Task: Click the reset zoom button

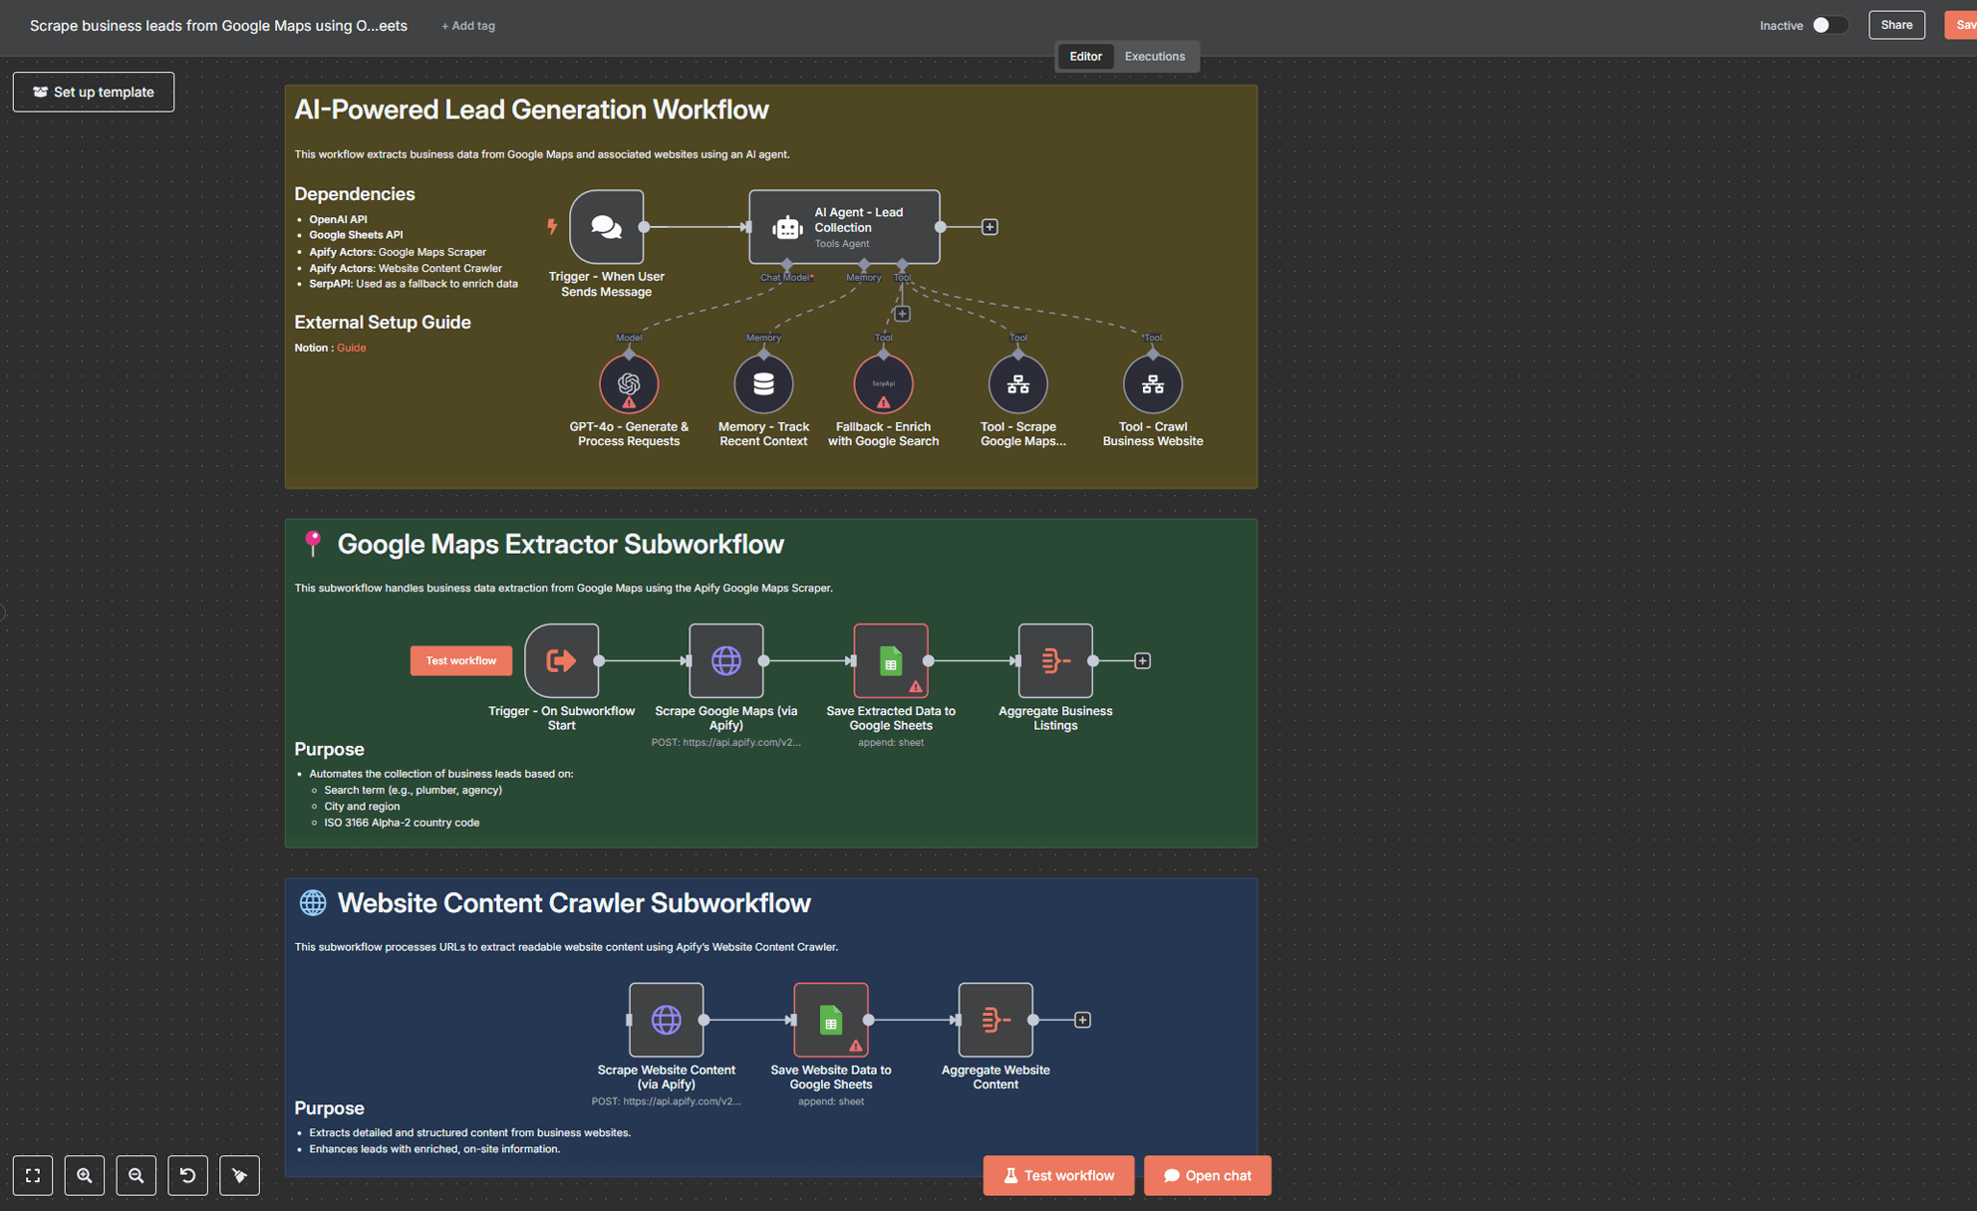Action: coord(187,1176)
